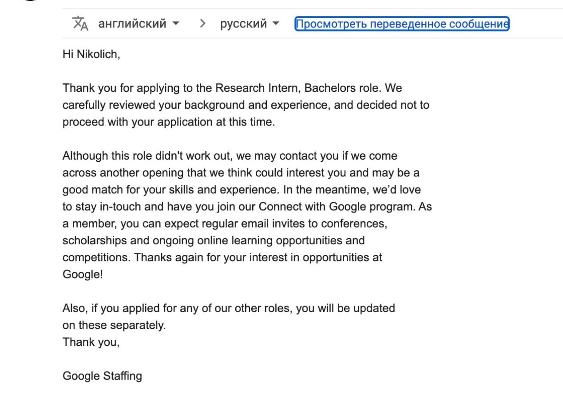Click the translate icon beside английский

point(80,24)
